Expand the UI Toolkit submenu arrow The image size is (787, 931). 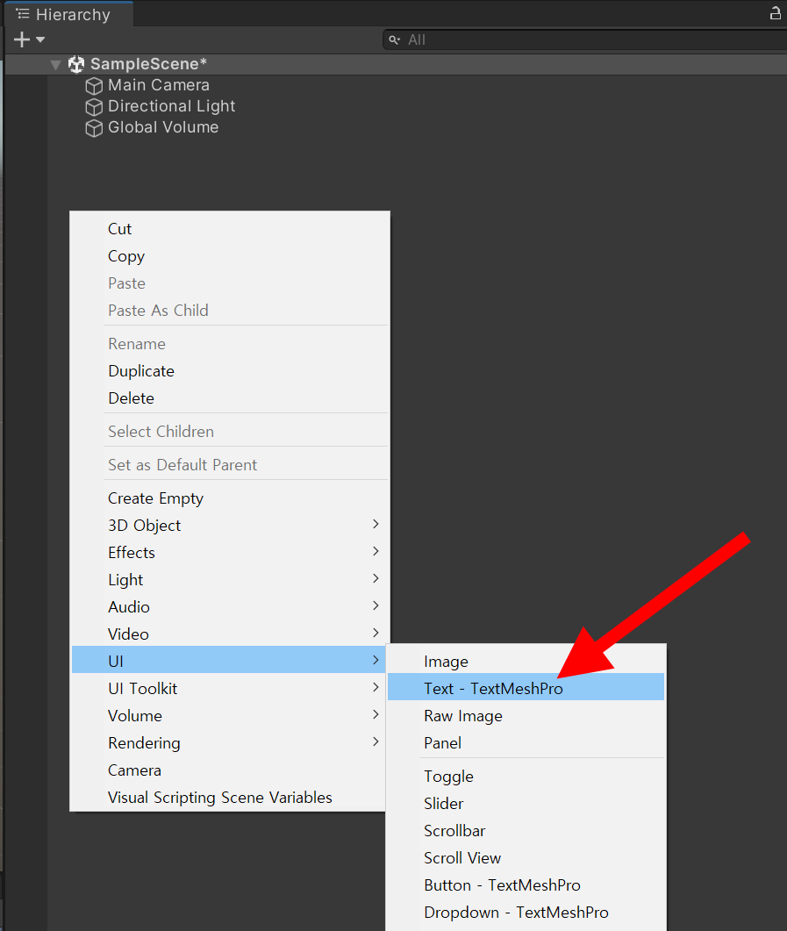376,687
